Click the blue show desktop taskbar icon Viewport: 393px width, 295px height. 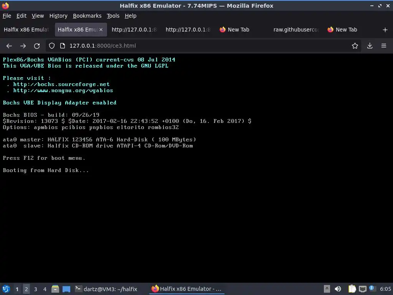[x=66, y=289]
